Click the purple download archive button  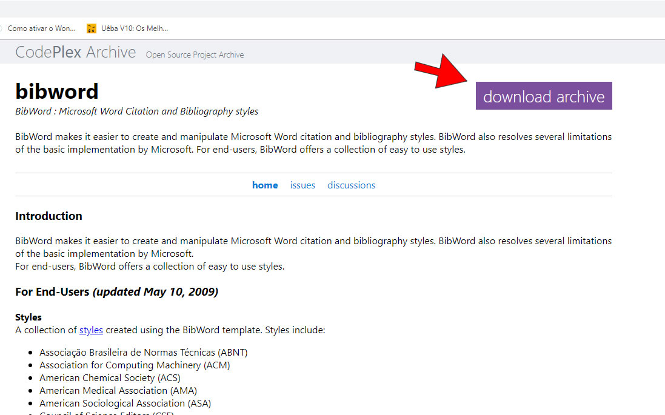click(544, 96)
